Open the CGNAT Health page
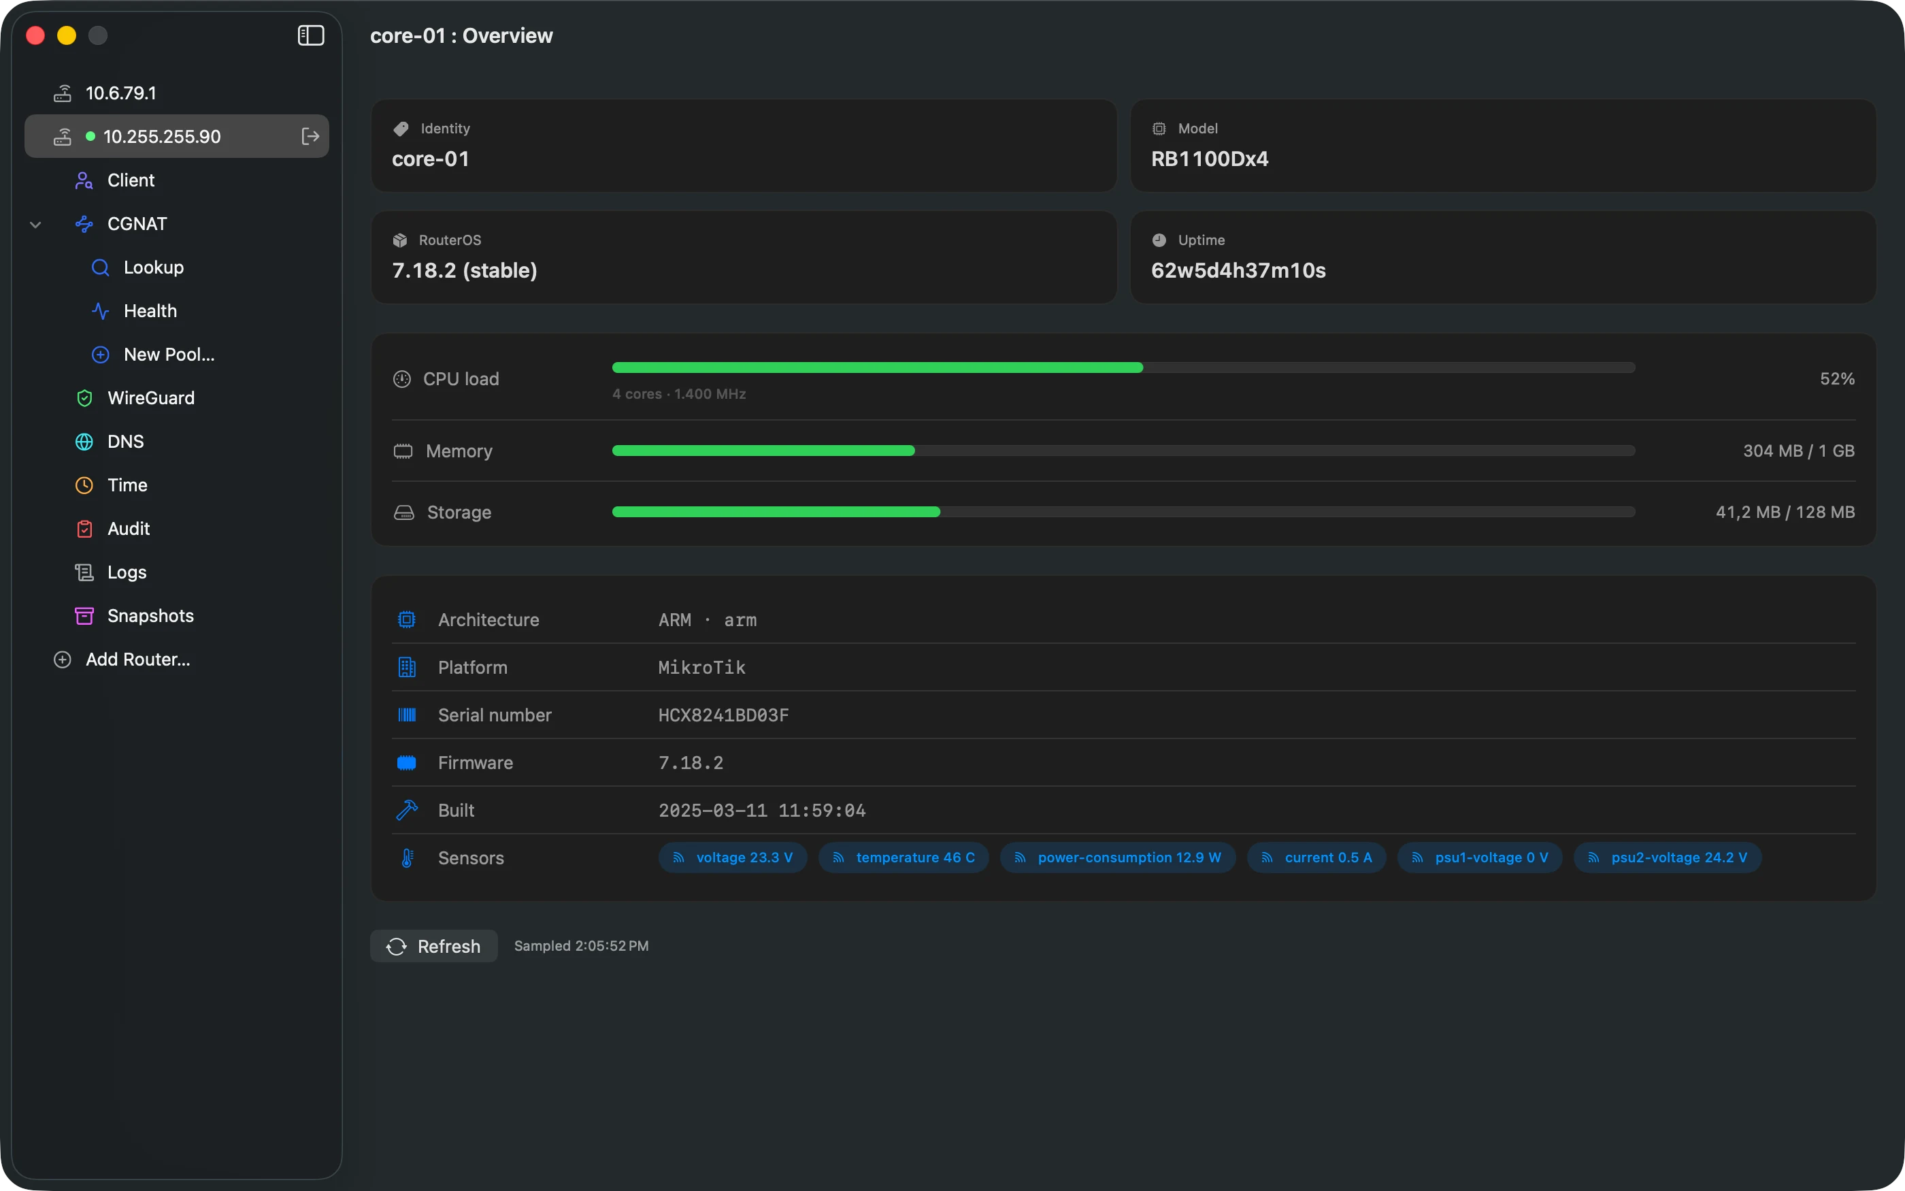This screenshot has height=1191, width=1905. pyautogui.click(x=176, y=311)
